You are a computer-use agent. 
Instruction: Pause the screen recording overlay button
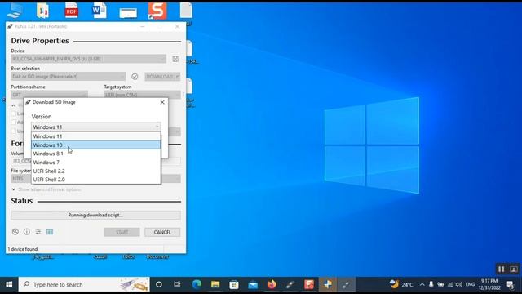(x=502, y=269)
